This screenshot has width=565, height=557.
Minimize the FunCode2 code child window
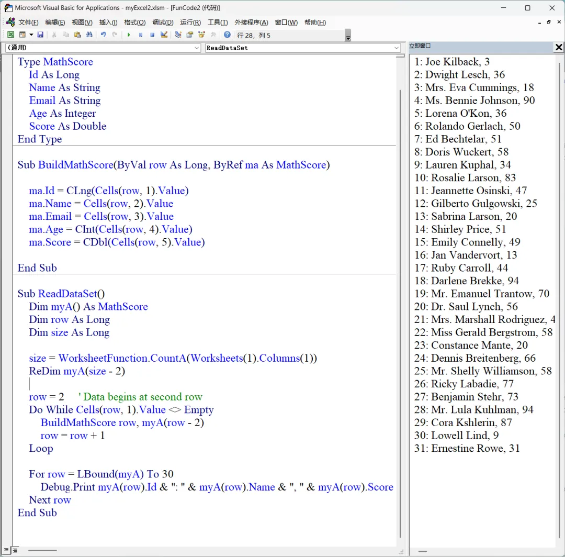click(539, 23)
